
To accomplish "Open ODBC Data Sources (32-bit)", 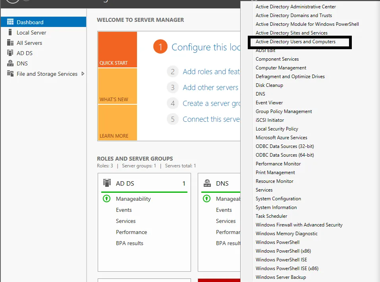I will pos(285,146).
